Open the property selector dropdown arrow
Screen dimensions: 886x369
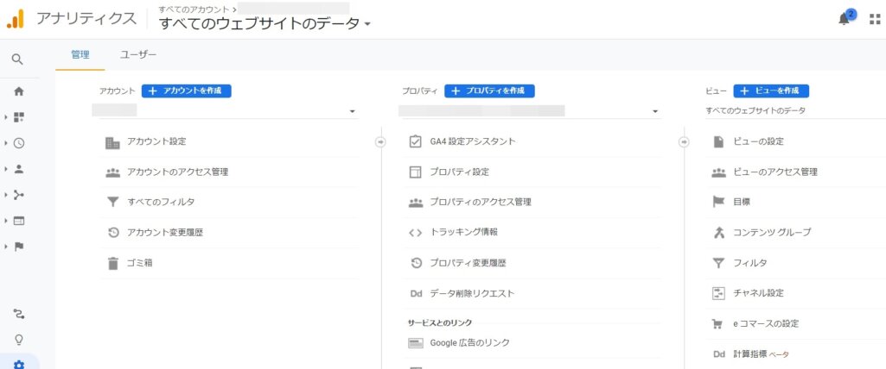click(x=655, y=111)
